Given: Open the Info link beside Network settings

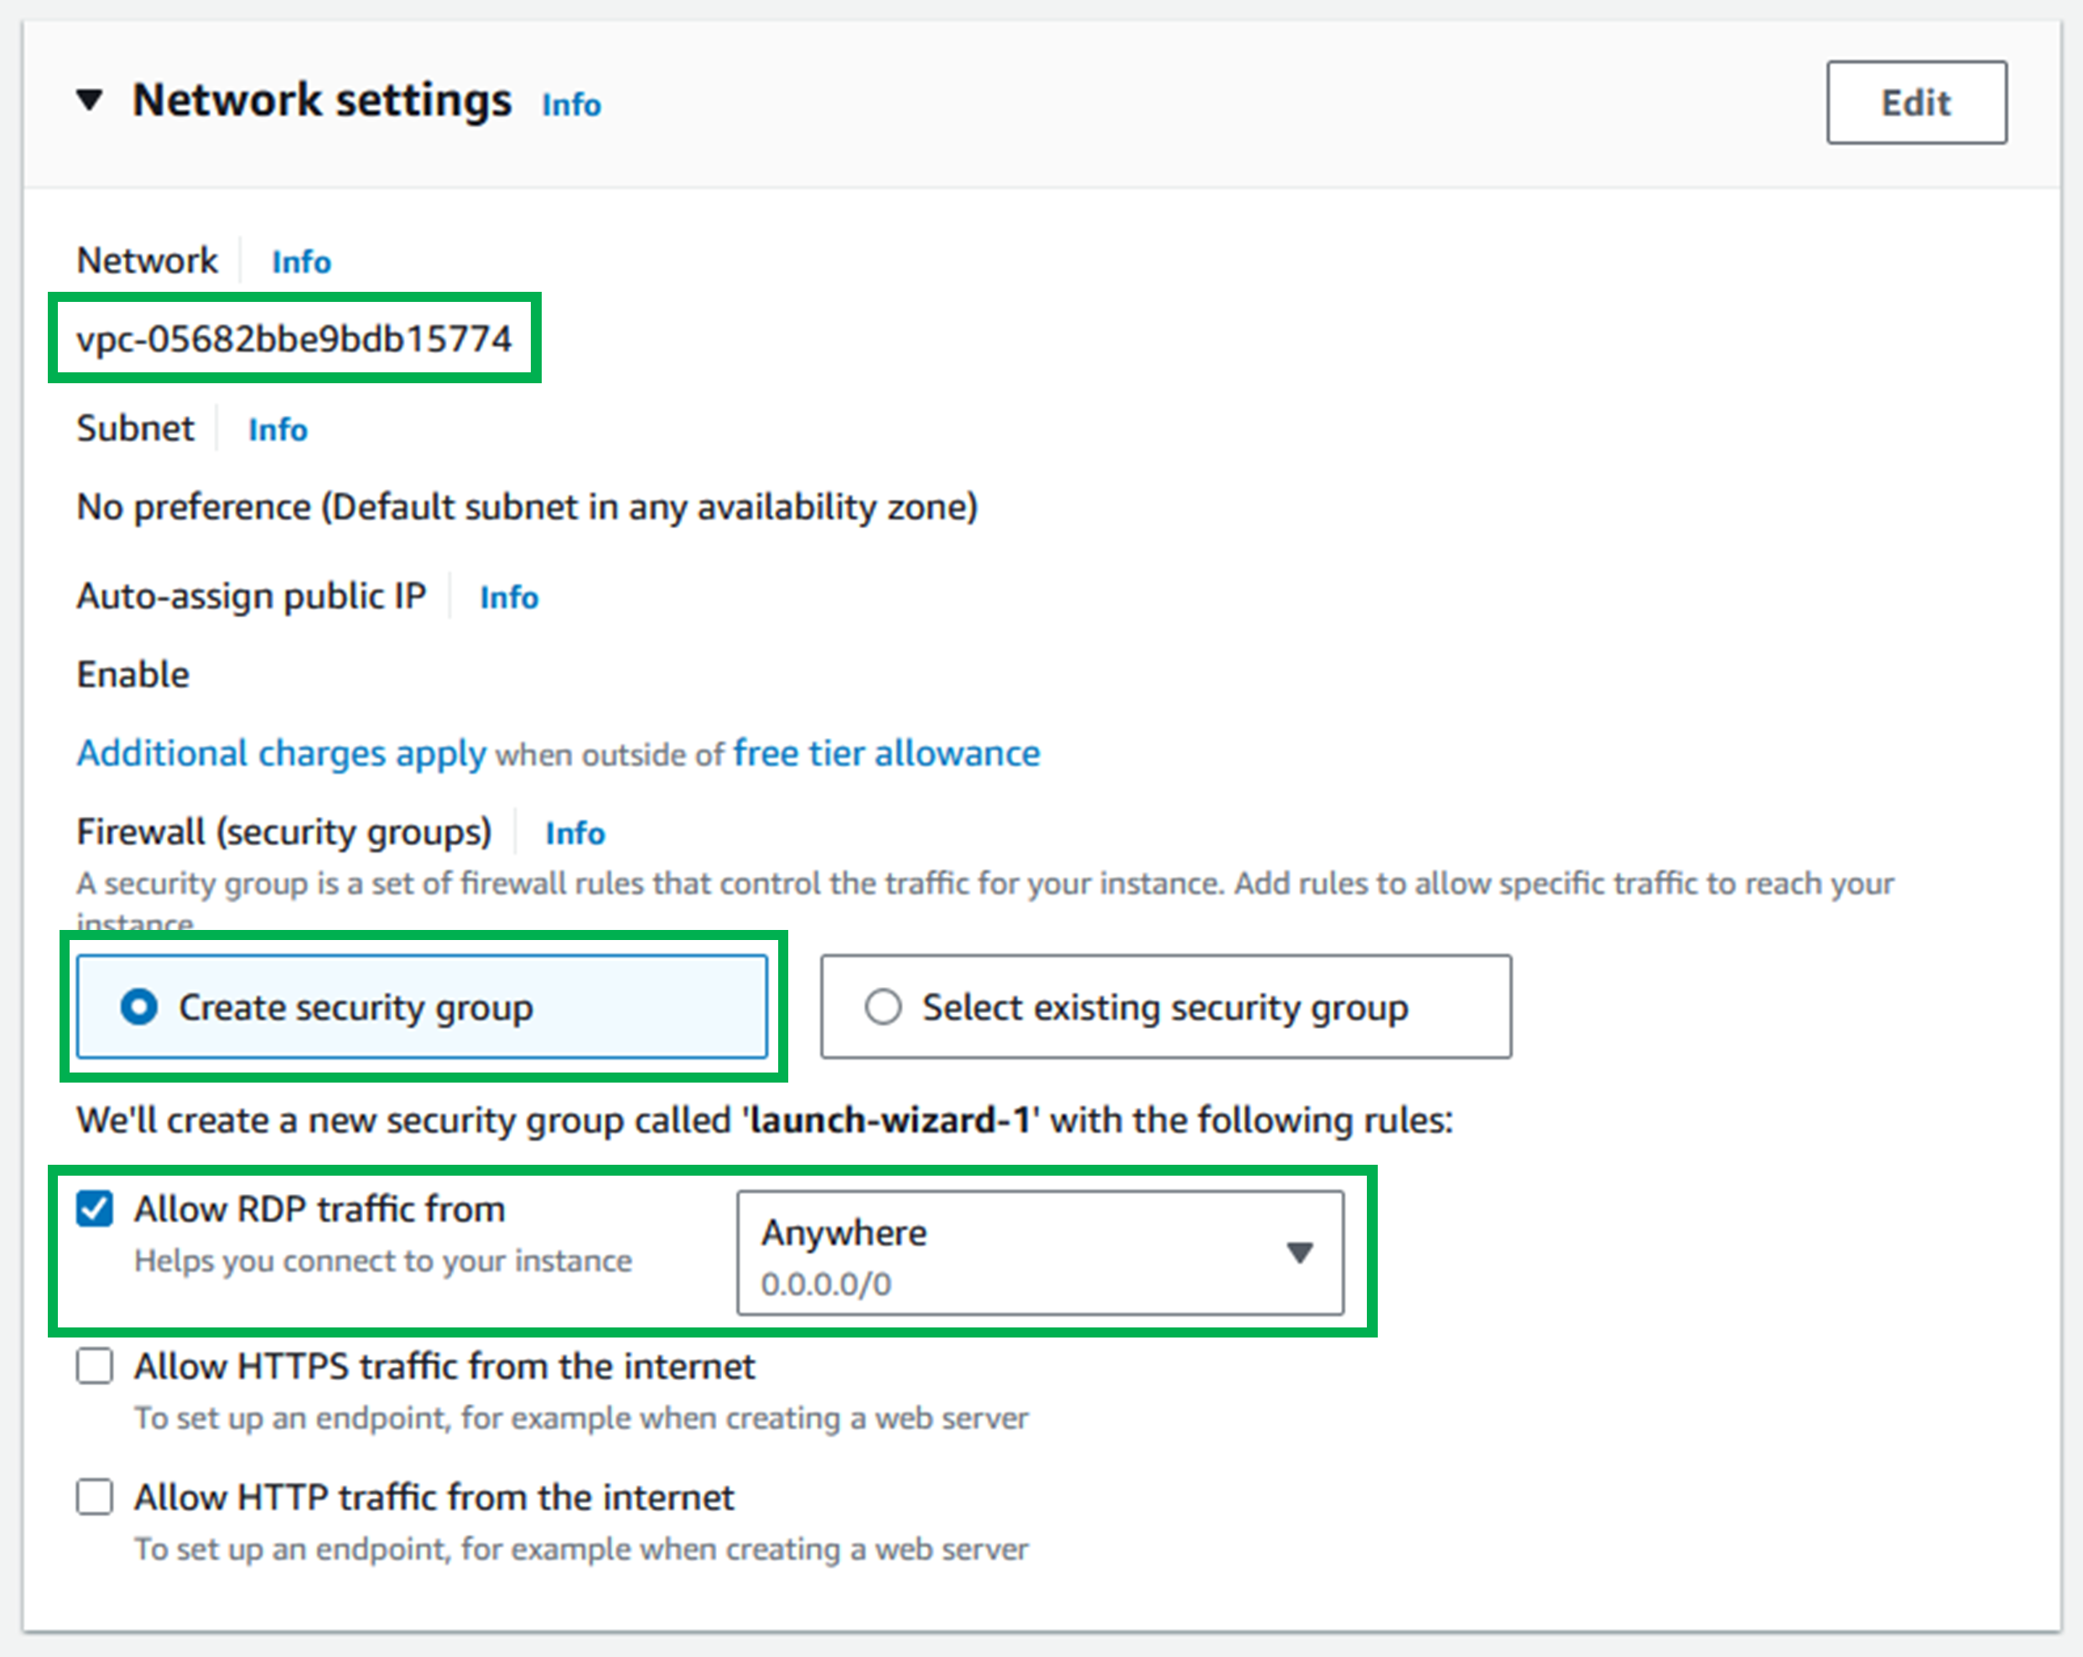Looking at the screenshot, I should tap(571, 104).
